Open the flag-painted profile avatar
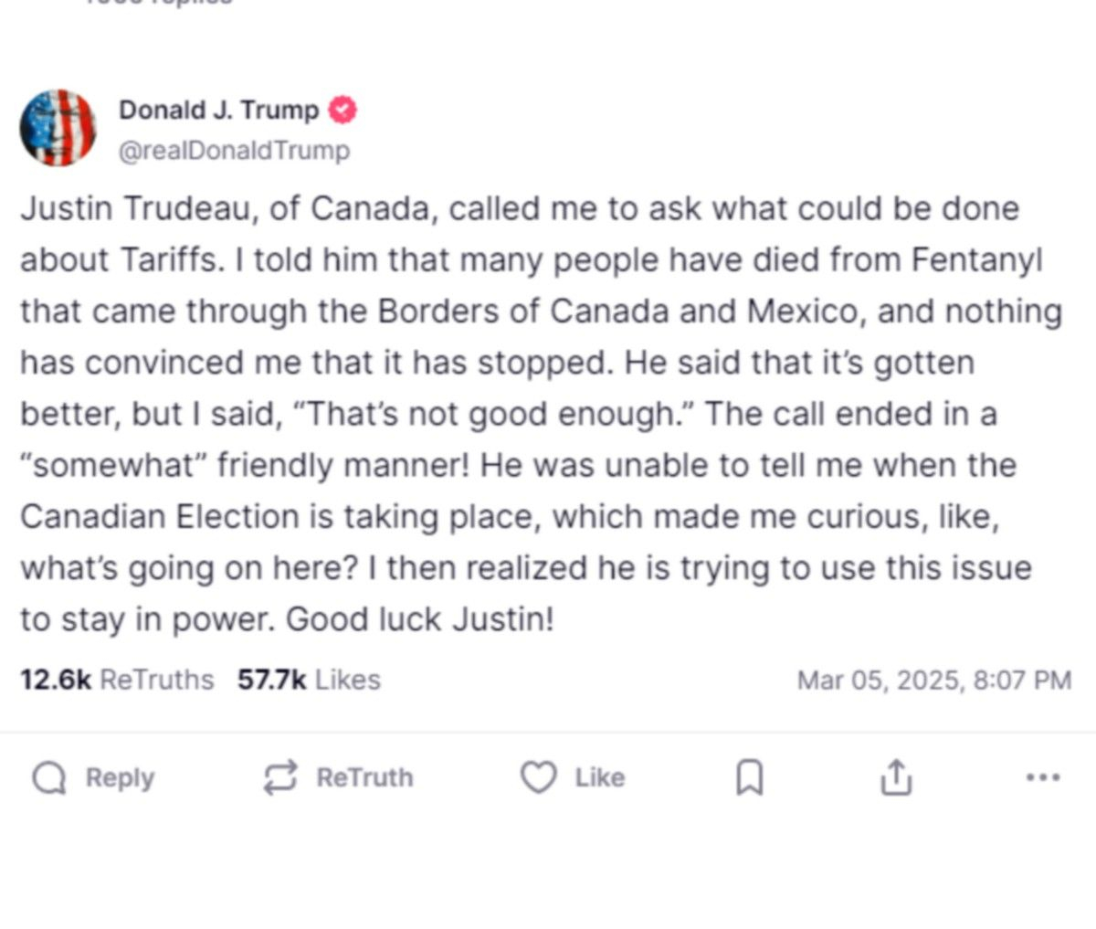The height and width of the screenshot is (929, 1096). (x=58, y=128)
